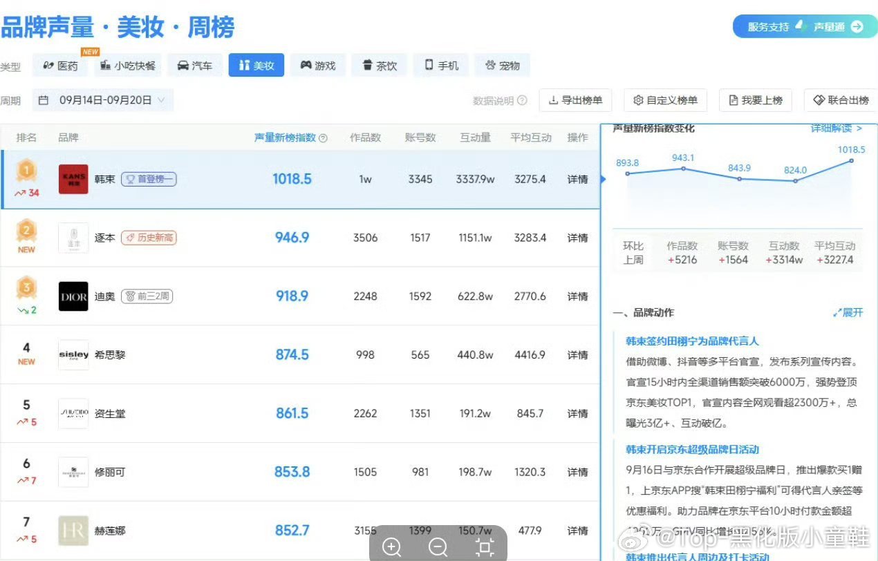The height and width of the screenshot is (561, 878).
Task: Click the 修丽可 brand logo
Action: pyautogui.click(x=73, y=473)
